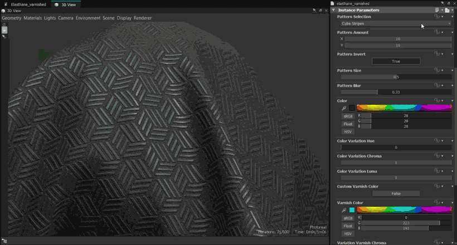The height and width of the screenshot is (245, 457).
Task: Click the Pattern Amount X value field
Action: (x=398, y=39)
